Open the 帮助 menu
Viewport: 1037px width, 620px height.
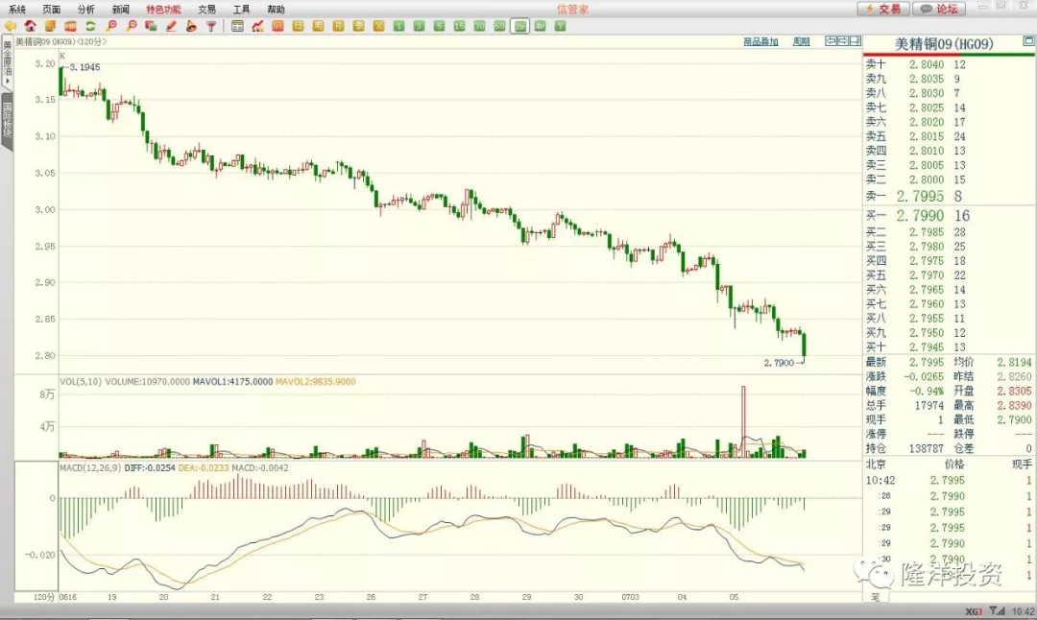pos(276,10)
